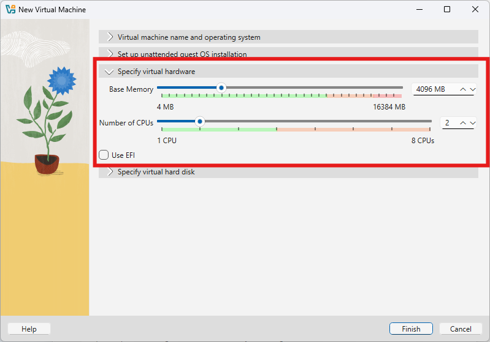This screenshot has height=342, width=490.
Task: Increase Base Memory with up arrow
Action: tap(463, 89)
